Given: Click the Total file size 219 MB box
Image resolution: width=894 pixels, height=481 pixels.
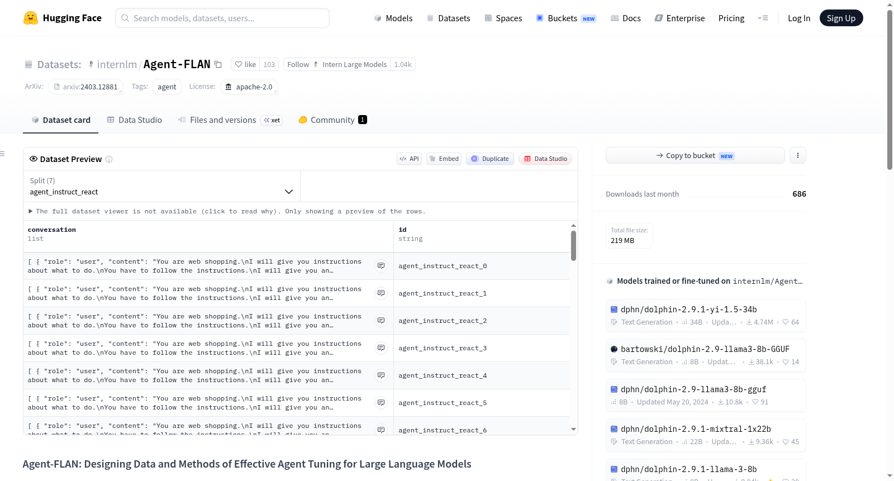Looking at the screenshot, I should point(629,235).
